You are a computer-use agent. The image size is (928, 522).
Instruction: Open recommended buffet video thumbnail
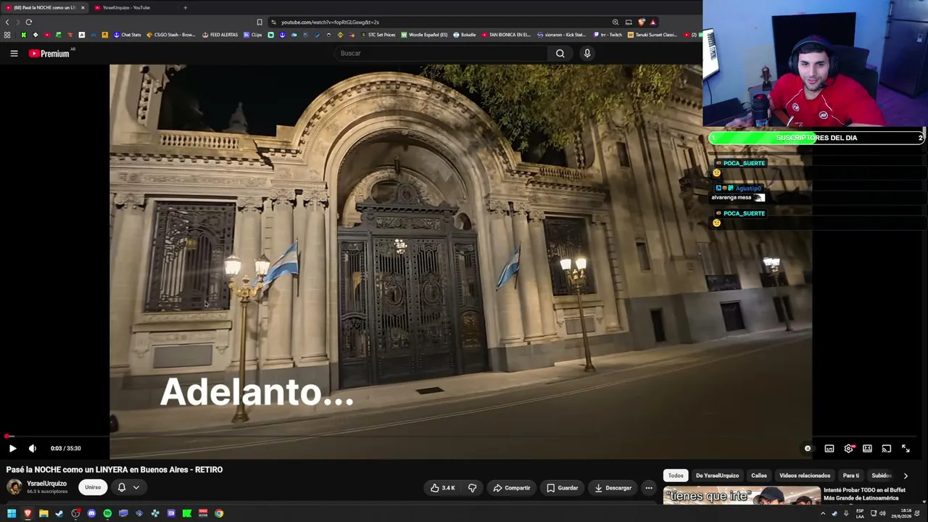pyautogui.click(x=742, y=497)
